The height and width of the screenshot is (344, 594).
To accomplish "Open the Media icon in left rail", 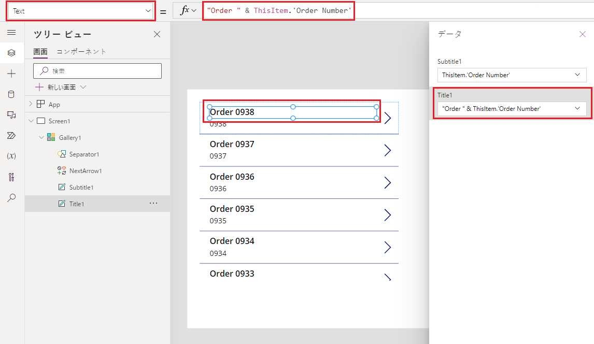I will [11, 115].
